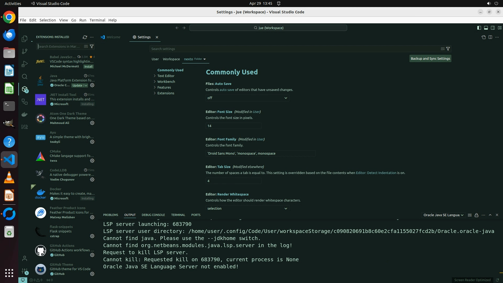The height and width of the screenshot is (283, 503).
Task: Switch to the Problems panel tab
Action: pos(111,215)
